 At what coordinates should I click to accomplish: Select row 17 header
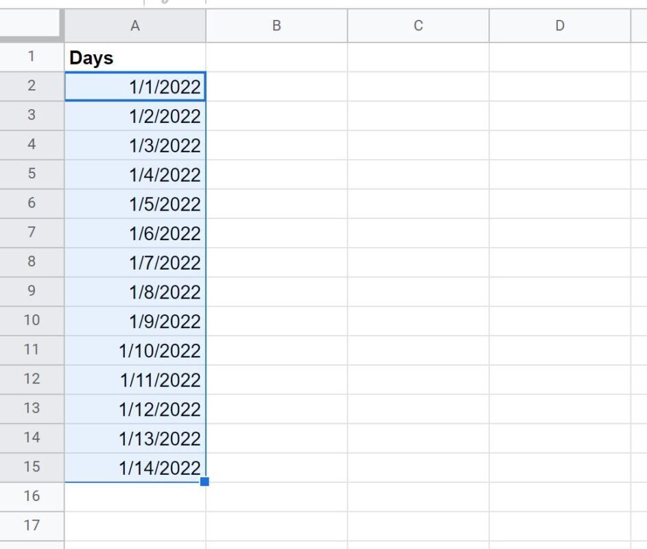tap(32, 526)
